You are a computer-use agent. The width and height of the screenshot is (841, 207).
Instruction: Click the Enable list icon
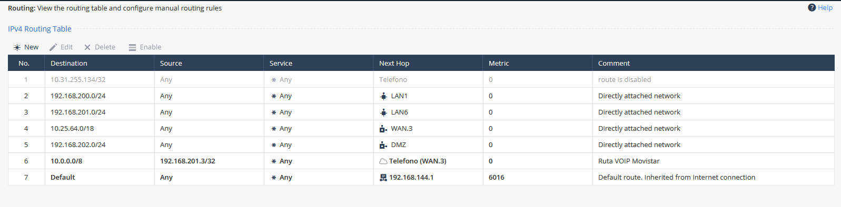[132, 47]
